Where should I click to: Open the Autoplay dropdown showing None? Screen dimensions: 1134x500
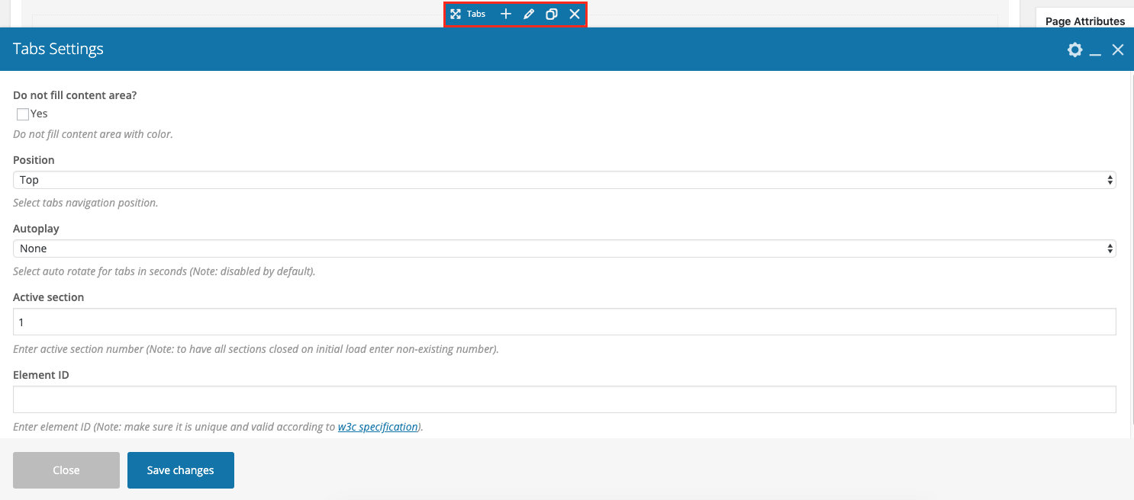[565, 248]
